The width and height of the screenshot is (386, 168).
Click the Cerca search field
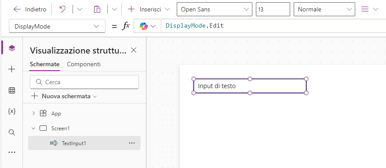pyautogui.click(x=84, y=82)
